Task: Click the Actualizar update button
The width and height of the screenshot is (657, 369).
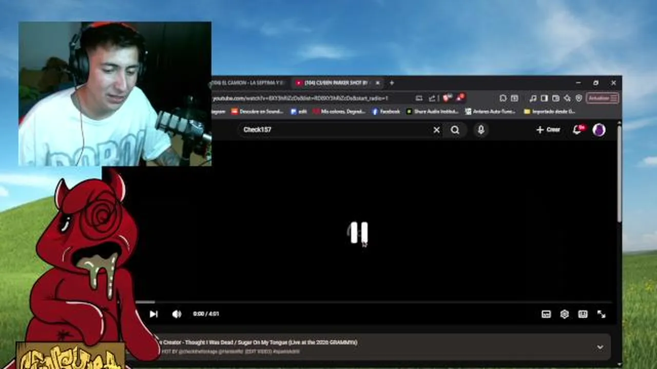Action: pyautogui.click(x=602, y=98)
